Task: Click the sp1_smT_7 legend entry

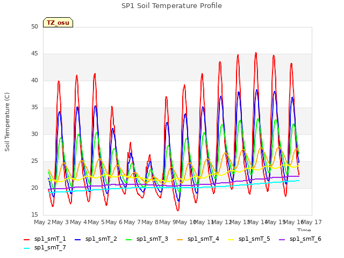Action: tap(45, 247)
